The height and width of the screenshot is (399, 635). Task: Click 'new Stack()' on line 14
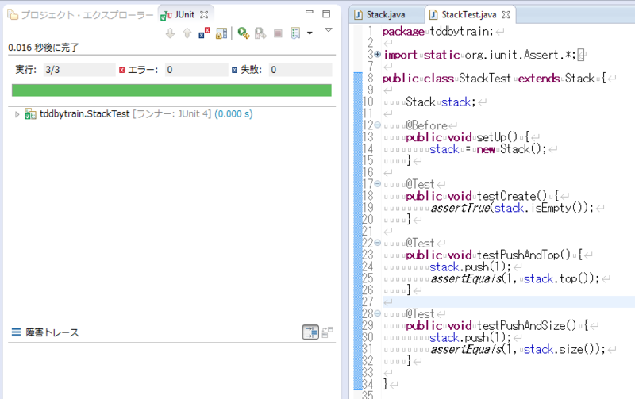click(x=511, y=149)
